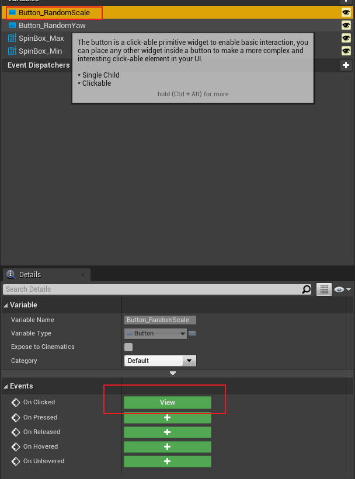The image size is (355, 479).
Task: Open the Details view options eye dropdown
Action: click(x=342, y=289)
